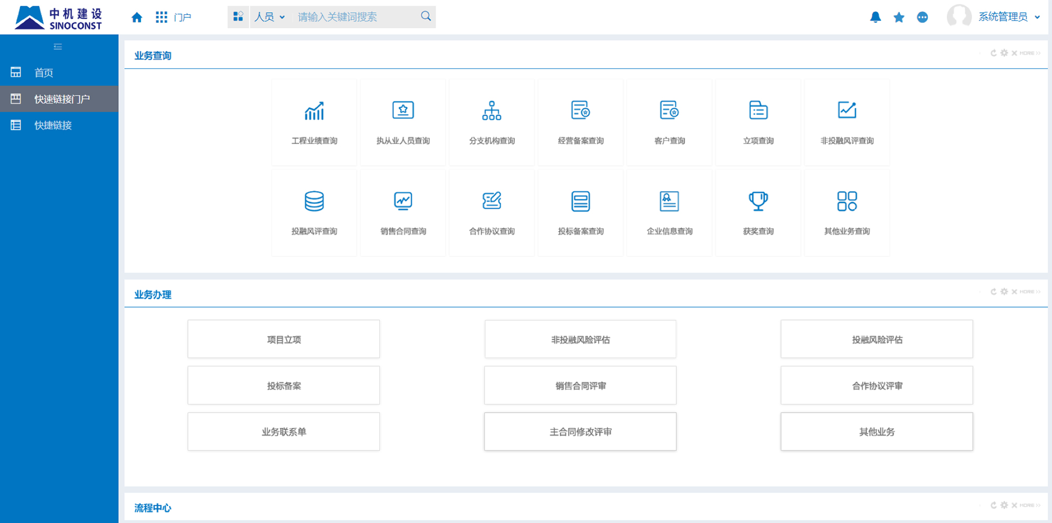Click the 投标备案 button
This screenshot has height=523, width=1052.
(284, 385)
